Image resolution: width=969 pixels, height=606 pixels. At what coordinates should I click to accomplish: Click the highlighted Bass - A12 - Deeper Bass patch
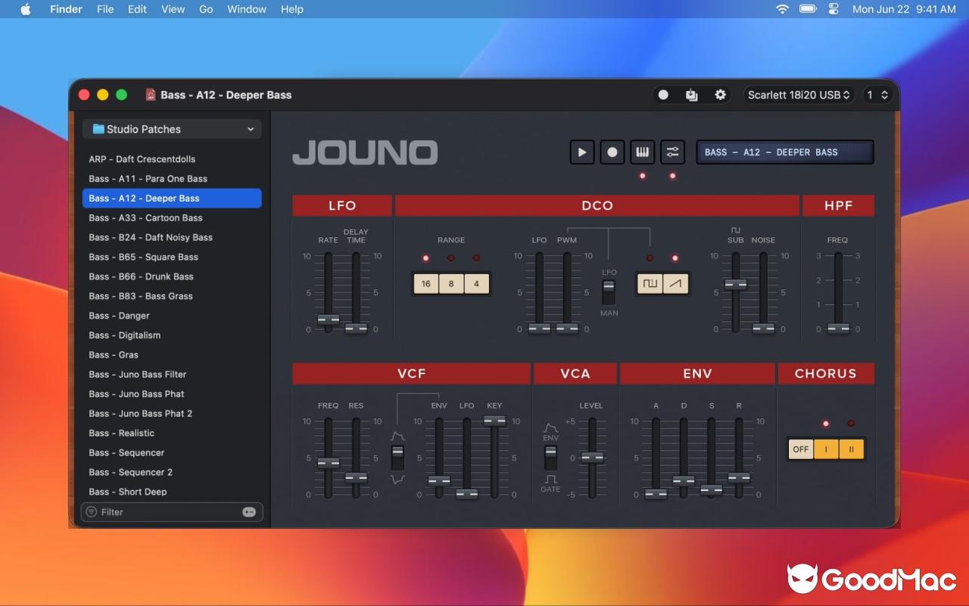[172, 198]
